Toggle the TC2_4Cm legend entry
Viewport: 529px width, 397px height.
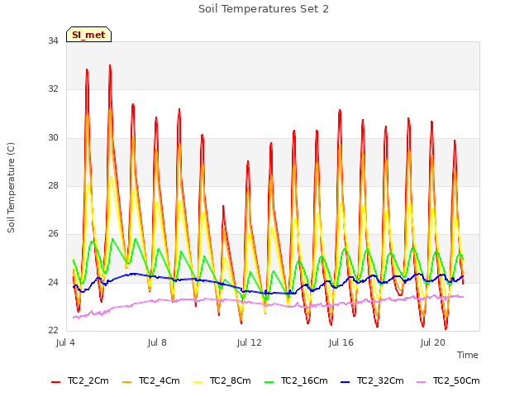coord(151,381)
